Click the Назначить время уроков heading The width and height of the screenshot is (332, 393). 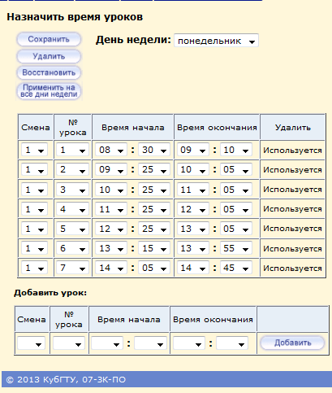click(x=75, y=17)
